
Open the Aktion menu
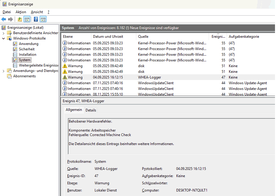(x=21, y=12)
